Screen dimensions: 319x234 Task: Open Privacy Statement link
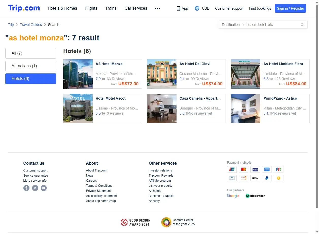(x=98, y=191)
